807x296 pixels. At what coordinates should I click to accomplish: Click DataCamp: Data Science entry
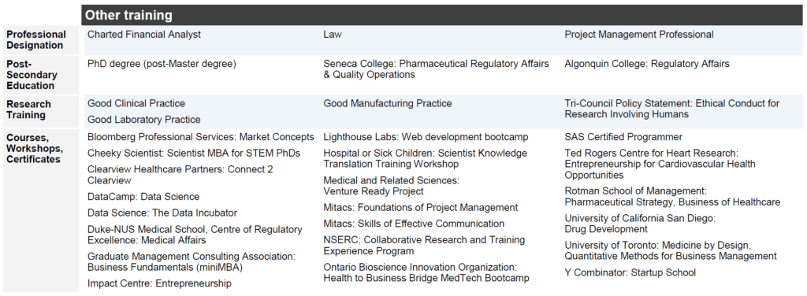coord(143,197)
